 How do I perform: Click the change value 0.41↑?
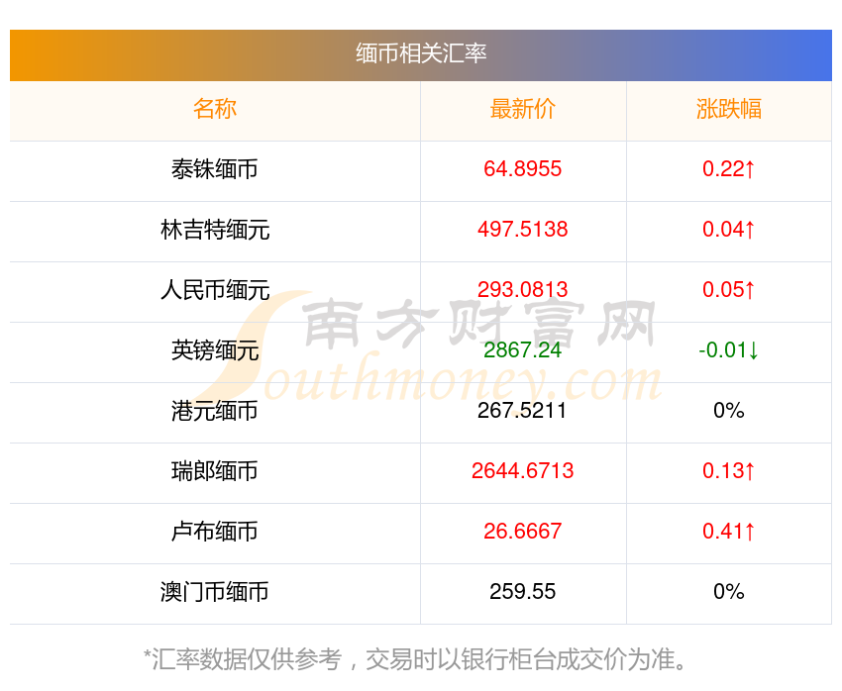pos(729,532)
